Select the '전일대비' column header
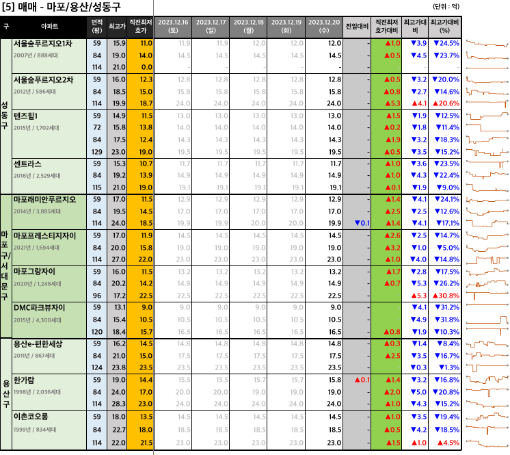Image resolution: width=510 pixels, height=455 pixels. click(357, 27)
